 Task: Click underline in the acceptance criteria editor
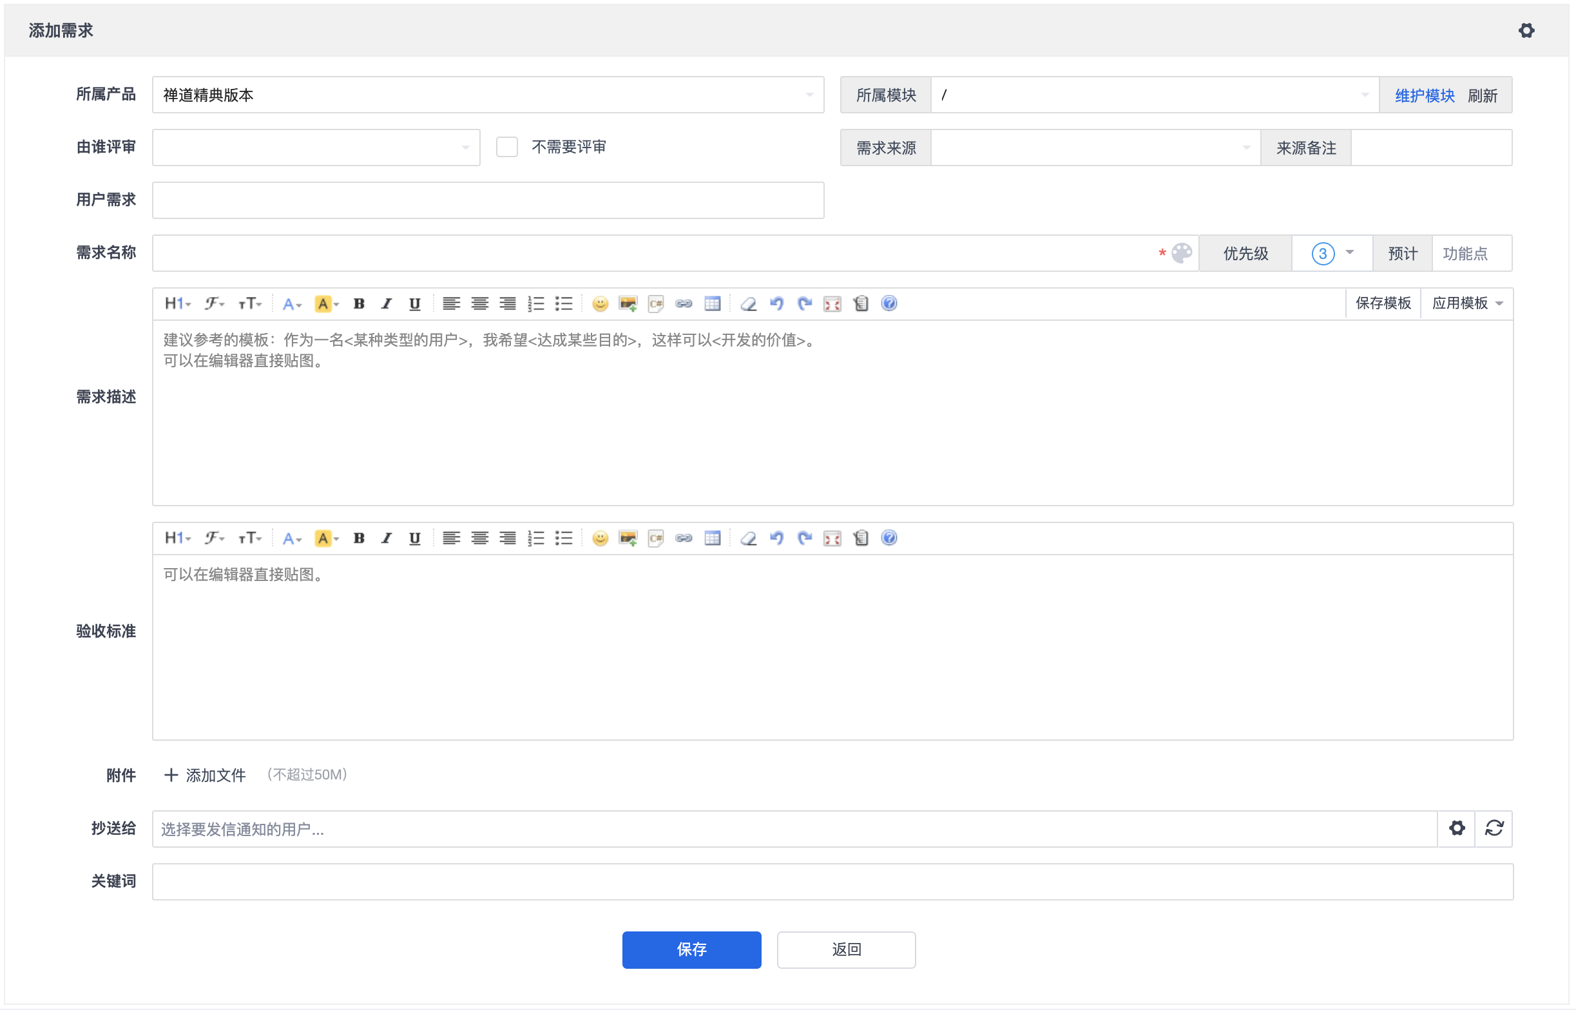(414, 538)
